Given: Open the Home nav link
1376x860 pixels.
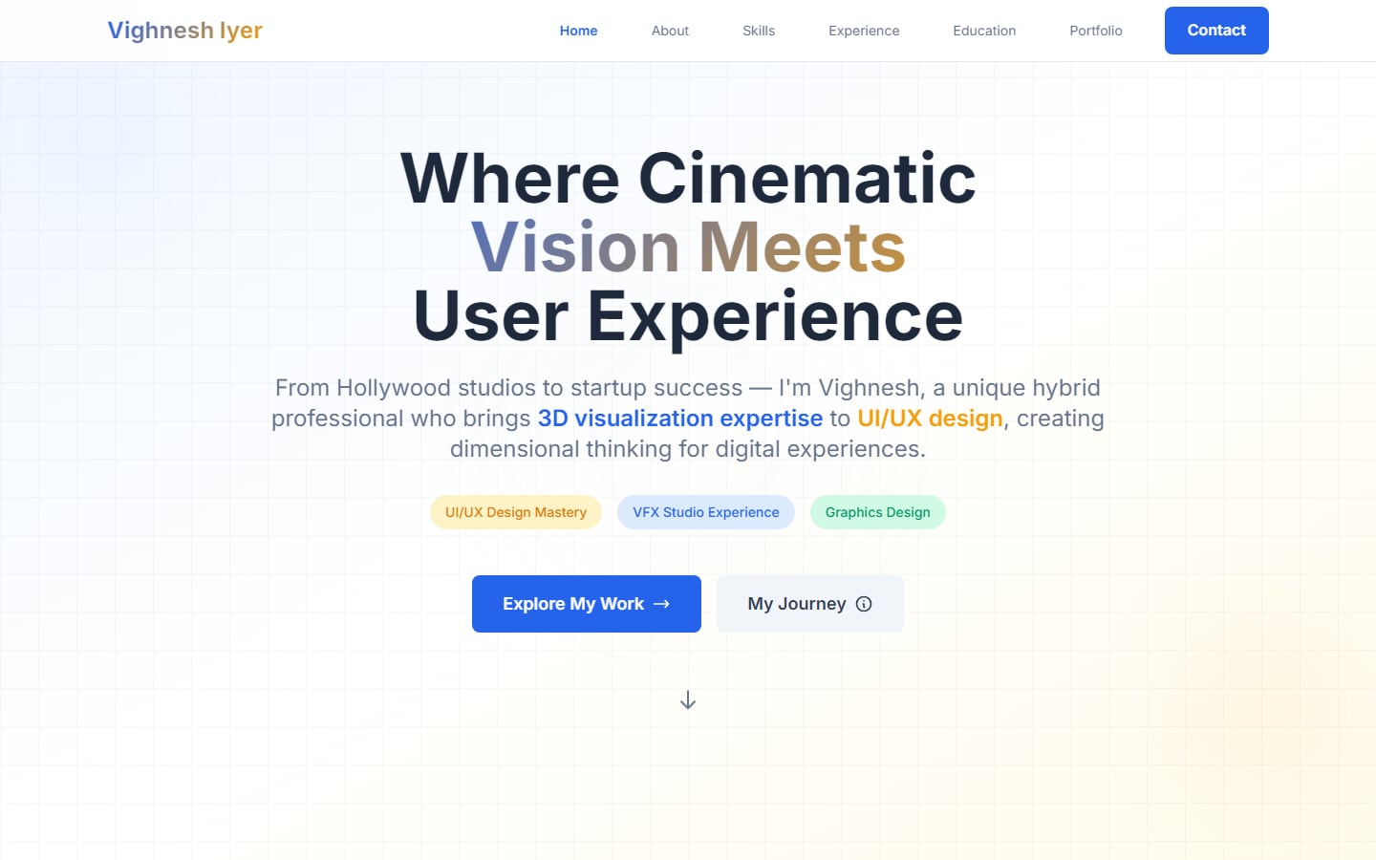Looking at the screenshot, I should pos(578,31).
